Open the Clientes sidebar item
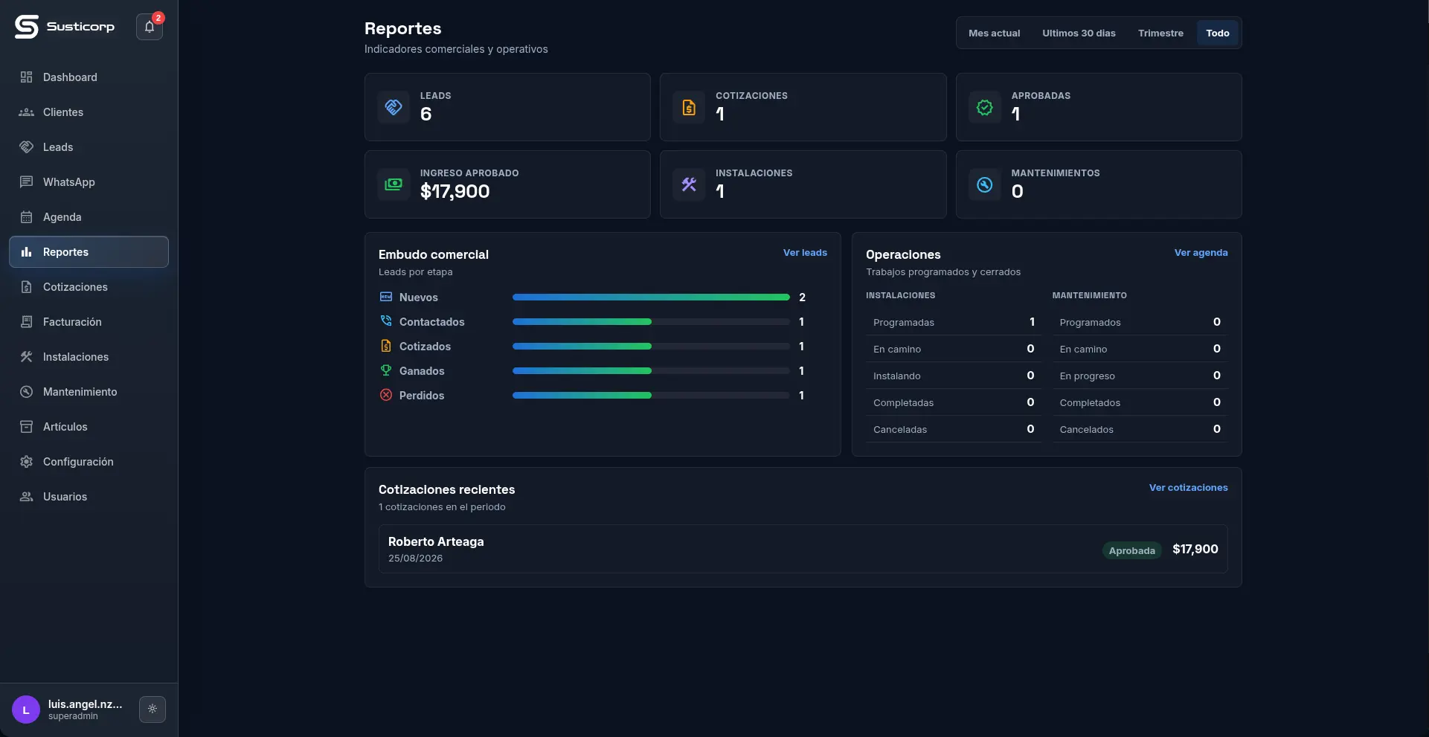The image size is (1429, 737). pyautogui.click(x=89, y=112)
